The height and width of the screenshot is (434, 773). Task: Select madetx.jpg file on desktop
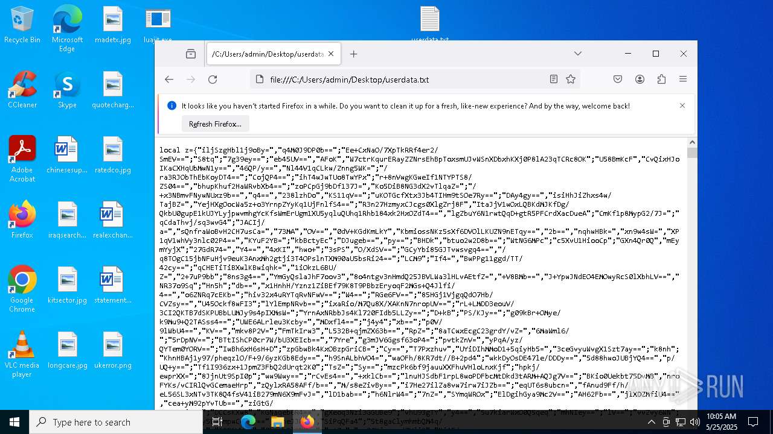point(113,25)
